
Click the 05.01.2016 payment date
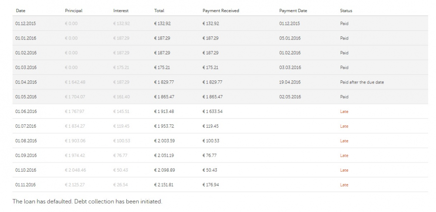tap(290, 38)
